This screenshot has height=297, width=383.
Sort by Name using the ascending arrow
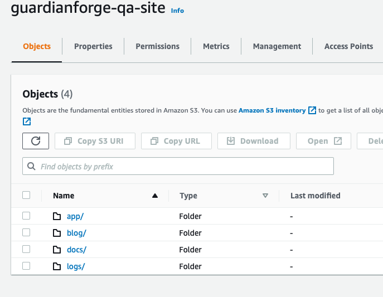[155, 196]
